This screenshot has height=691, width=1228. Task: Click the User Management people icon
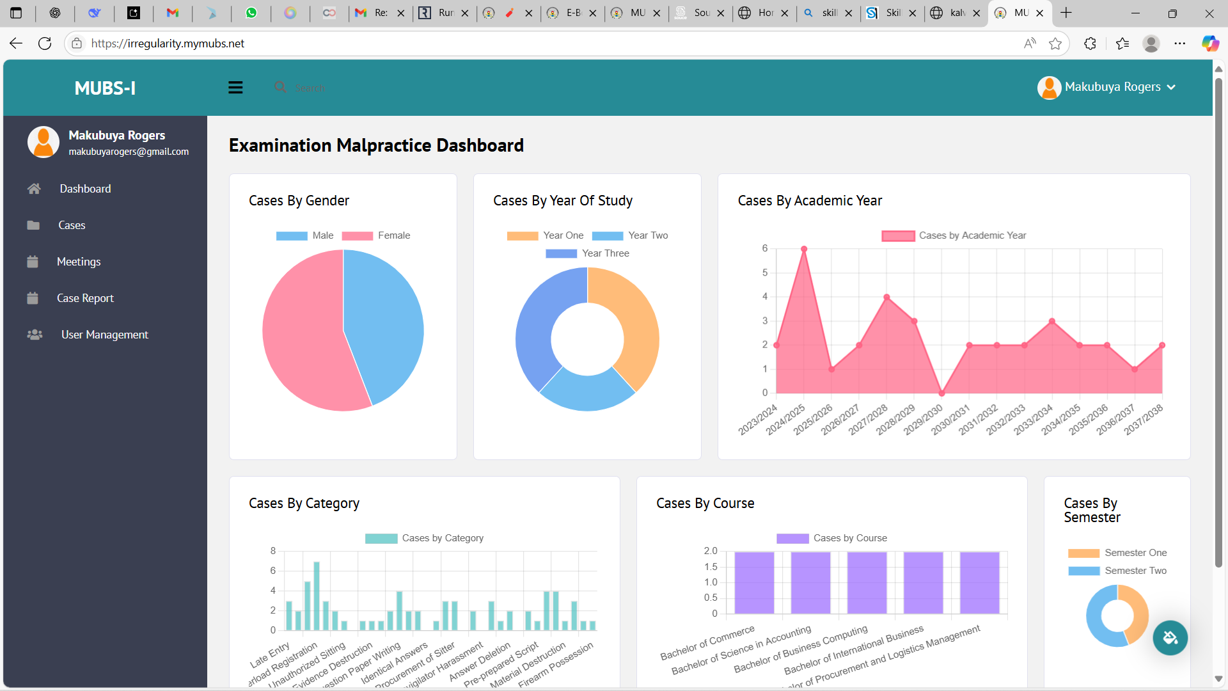point(35,335)
